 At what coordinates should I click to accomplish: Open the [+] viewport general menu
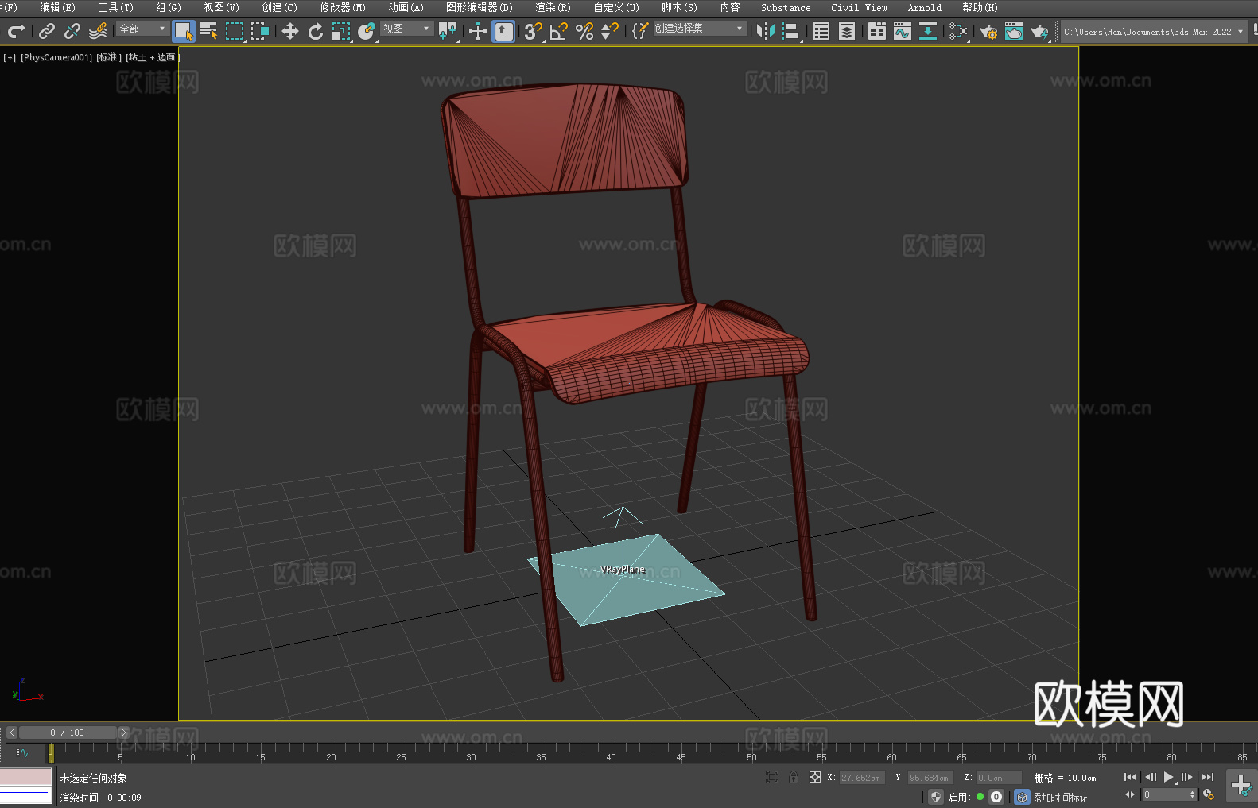click(x=10, y=57)
